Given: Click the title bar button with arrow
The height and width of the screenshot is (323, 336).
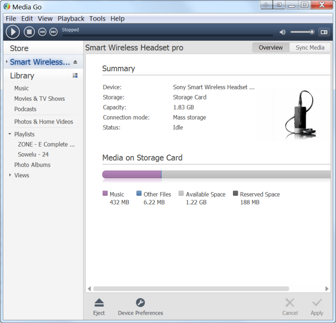Looking at the screenshot, I should click(x=279, y=5).
